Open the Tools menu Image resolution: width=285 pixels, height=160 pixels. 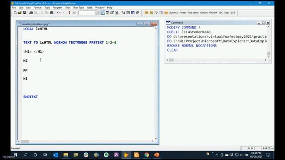[47, 8]
